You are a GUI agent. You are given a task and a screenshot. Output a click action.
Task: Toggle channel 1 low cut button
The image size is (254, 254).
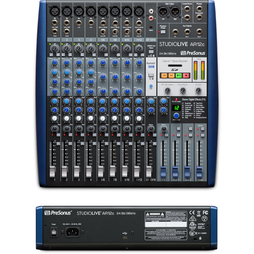pos(58,55)
